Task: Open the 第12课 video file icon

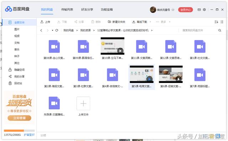Action: (171, 46)
